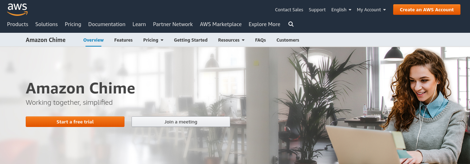
Task: Click Create an AWS Account button
Action: 427,10
